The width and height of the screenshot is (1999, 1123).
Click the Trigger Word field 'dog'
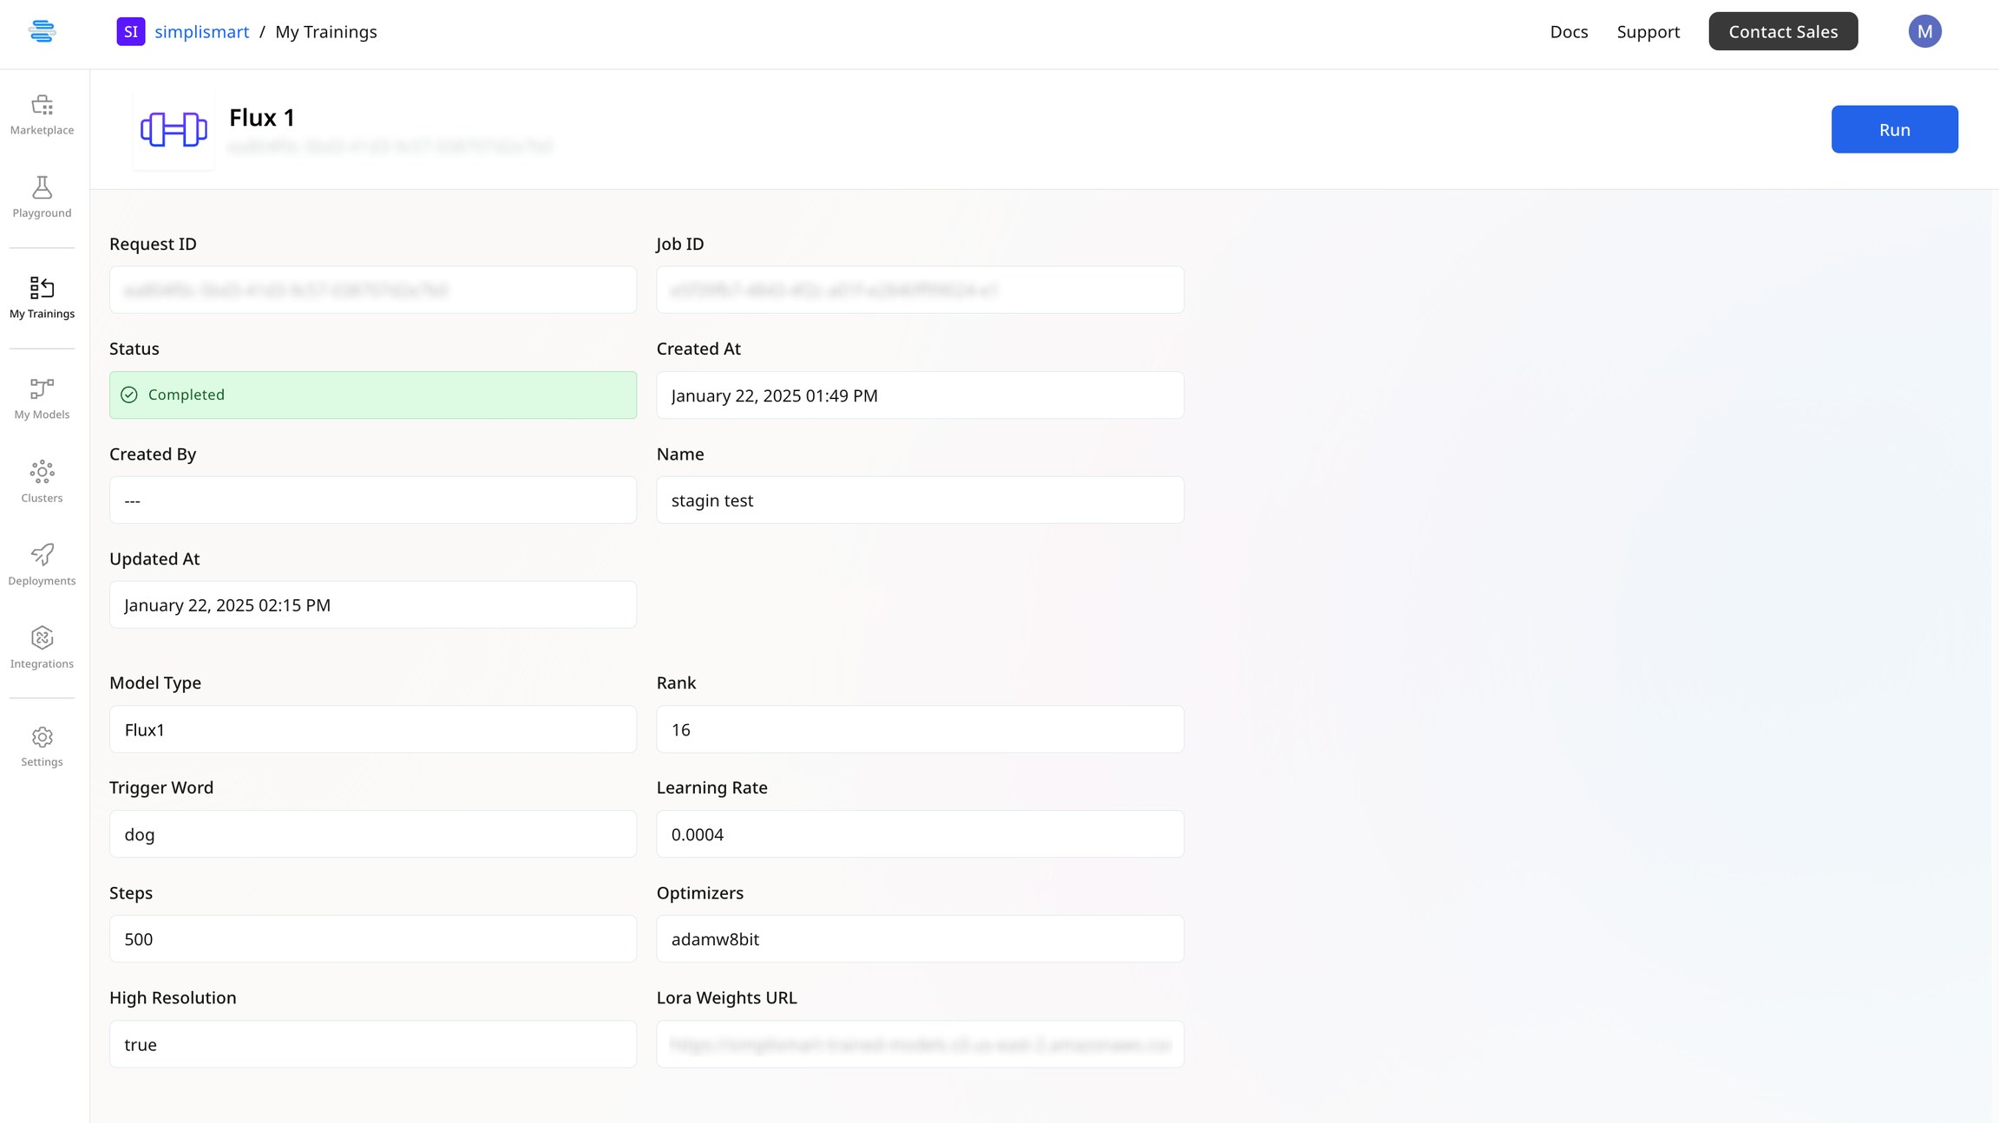[373, 833]
